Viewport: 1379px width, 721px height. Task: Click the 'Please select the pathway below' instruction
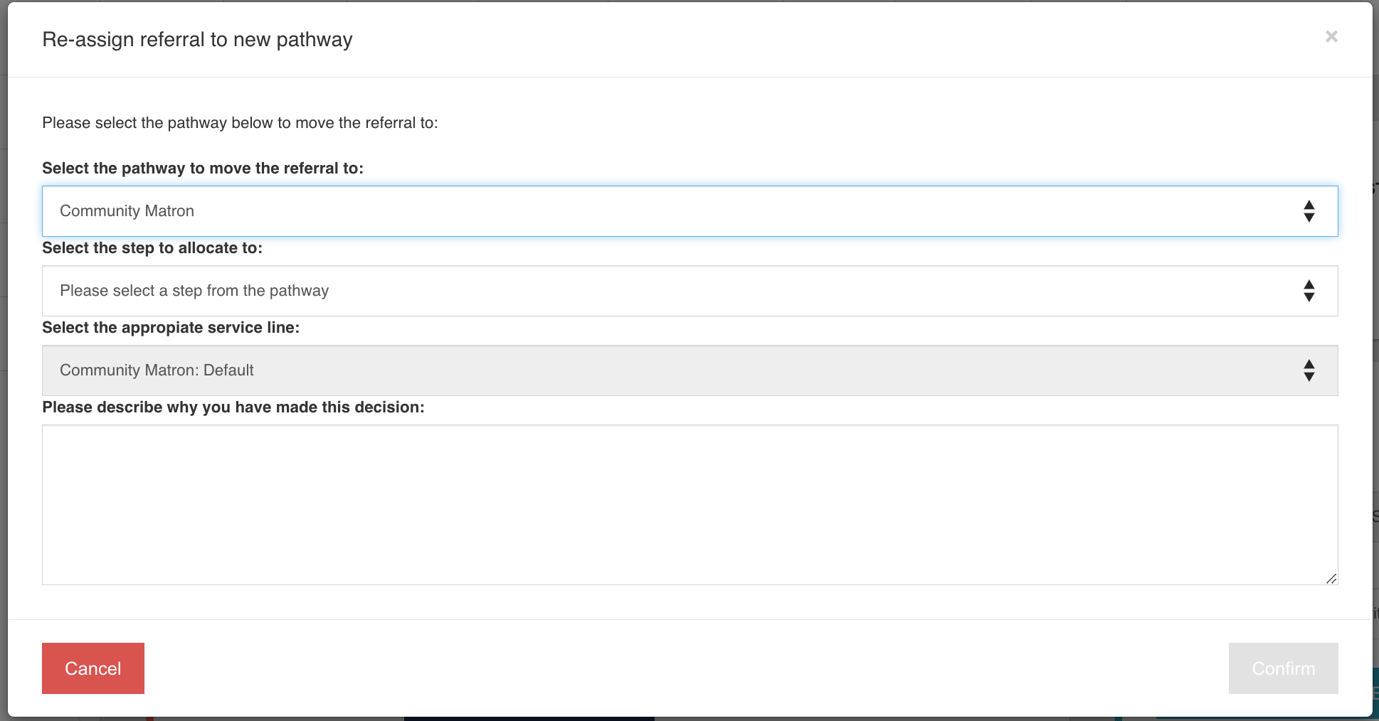[240, 123]
